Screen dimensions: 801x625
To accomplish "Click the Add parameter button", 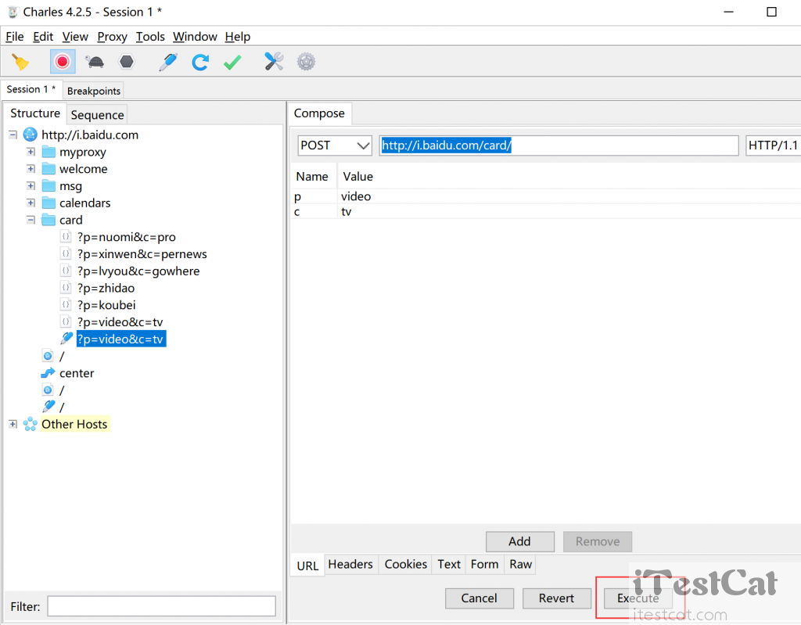I will pos(520,541).
